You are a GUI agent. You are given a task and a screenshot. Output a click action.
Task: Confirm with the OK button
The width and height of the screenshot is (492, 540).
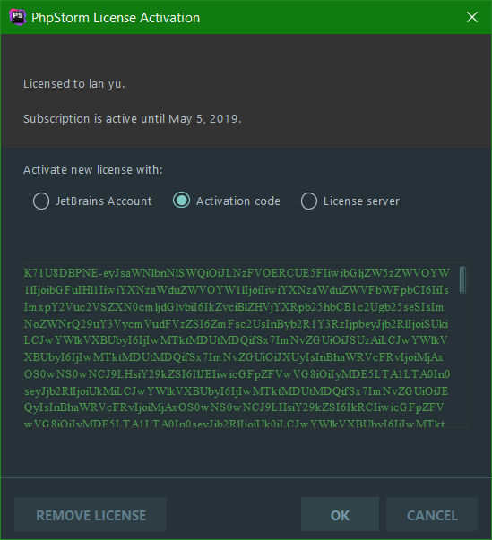(340, 515)
